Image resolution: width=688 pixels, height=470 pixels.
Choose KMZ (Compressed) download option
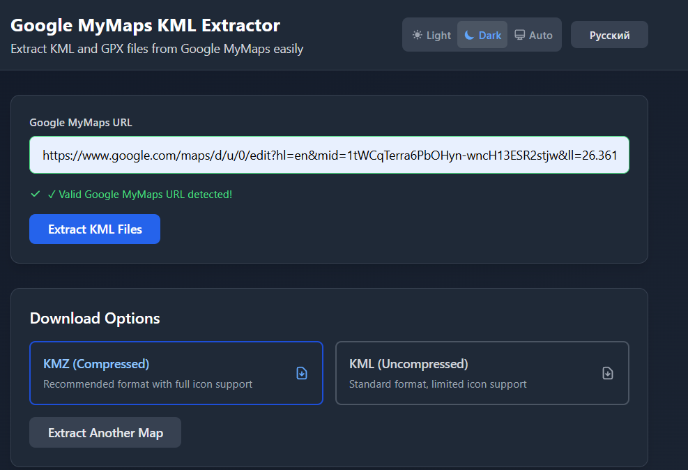[x=176, y=373]
